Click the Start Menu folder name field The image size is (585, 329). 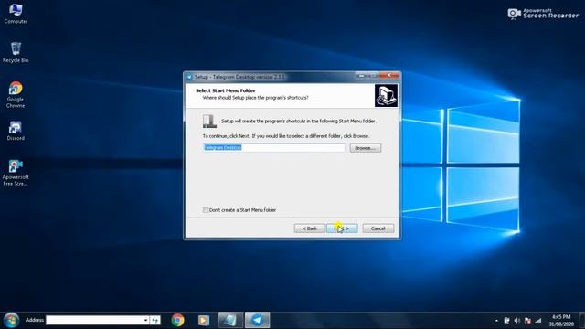tap(274, 148)
